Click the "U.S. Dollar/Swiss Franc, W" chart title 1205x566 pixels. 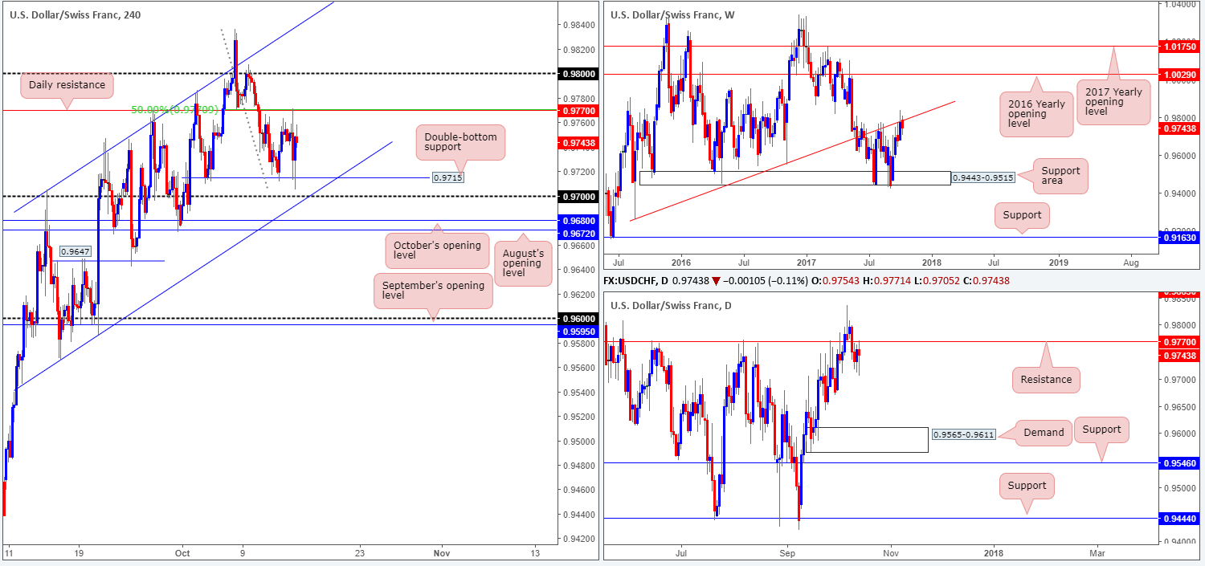tap(673, 14)
